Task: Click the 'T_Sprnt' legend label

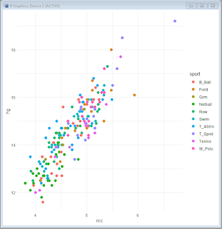Action: (x=206, y=134)
